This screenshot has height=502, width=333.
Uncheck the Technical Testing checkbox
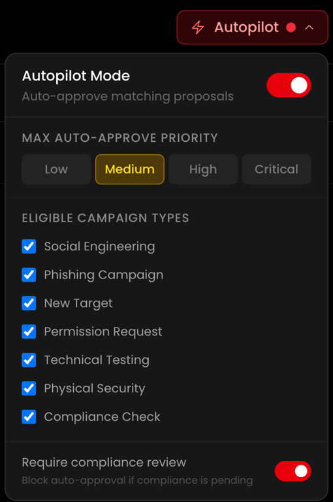pos(29,360)
